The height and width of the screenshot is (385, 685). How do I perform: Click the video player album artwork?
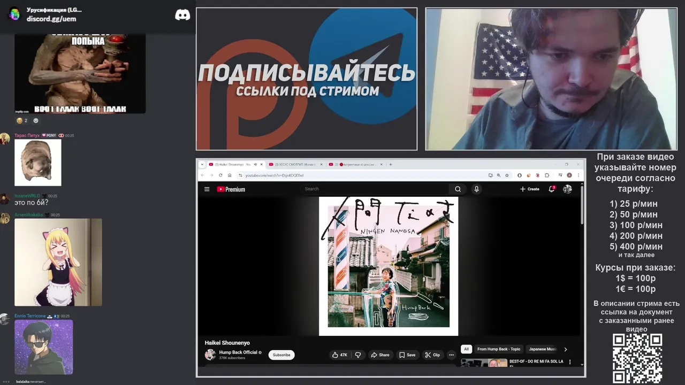389,266
